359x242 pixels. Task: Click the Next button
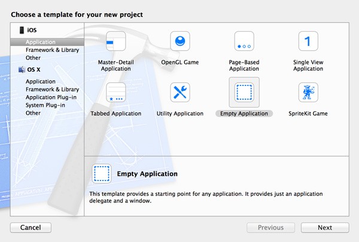[325, 228]
